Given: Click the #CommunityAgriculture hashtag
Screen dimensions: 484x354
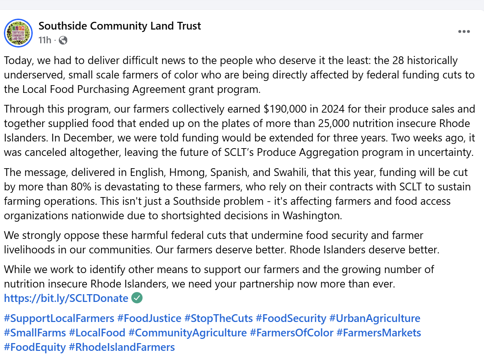Looking at the screenshot, I should tap(188, 333).
